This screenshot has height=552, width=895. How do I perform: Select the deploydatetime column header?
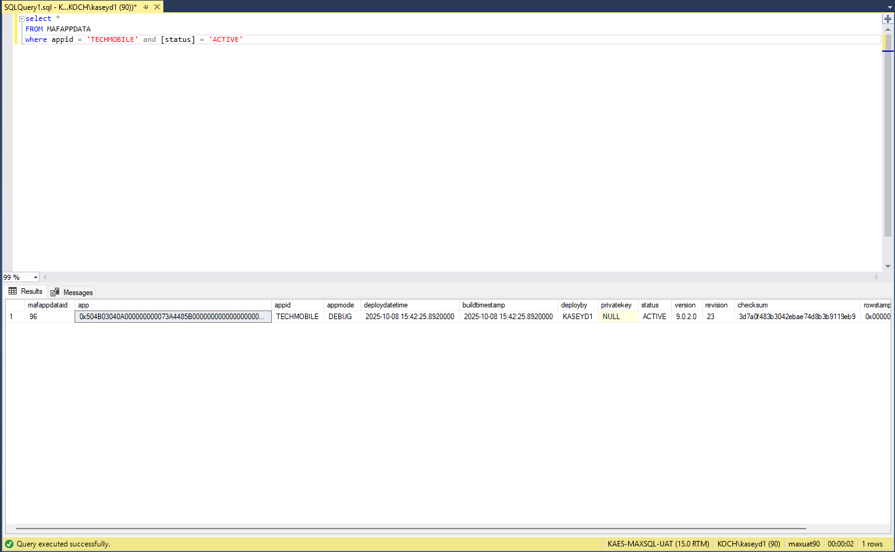[411, 305]
